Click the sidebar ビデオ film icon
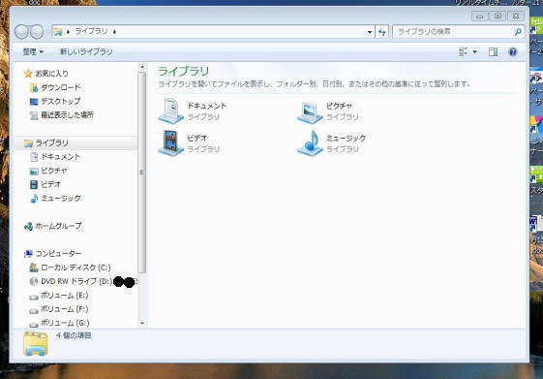 (34, 184)
